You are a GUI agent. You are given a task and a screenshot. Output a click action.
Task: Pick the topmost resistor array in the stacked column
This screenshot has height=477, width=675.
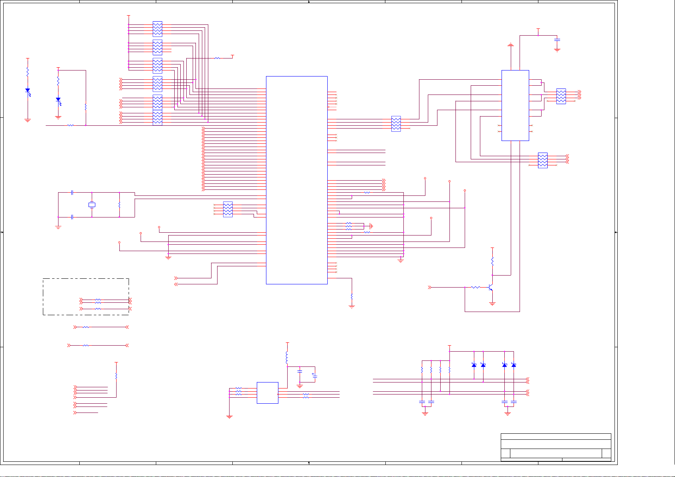click(157, 29)
